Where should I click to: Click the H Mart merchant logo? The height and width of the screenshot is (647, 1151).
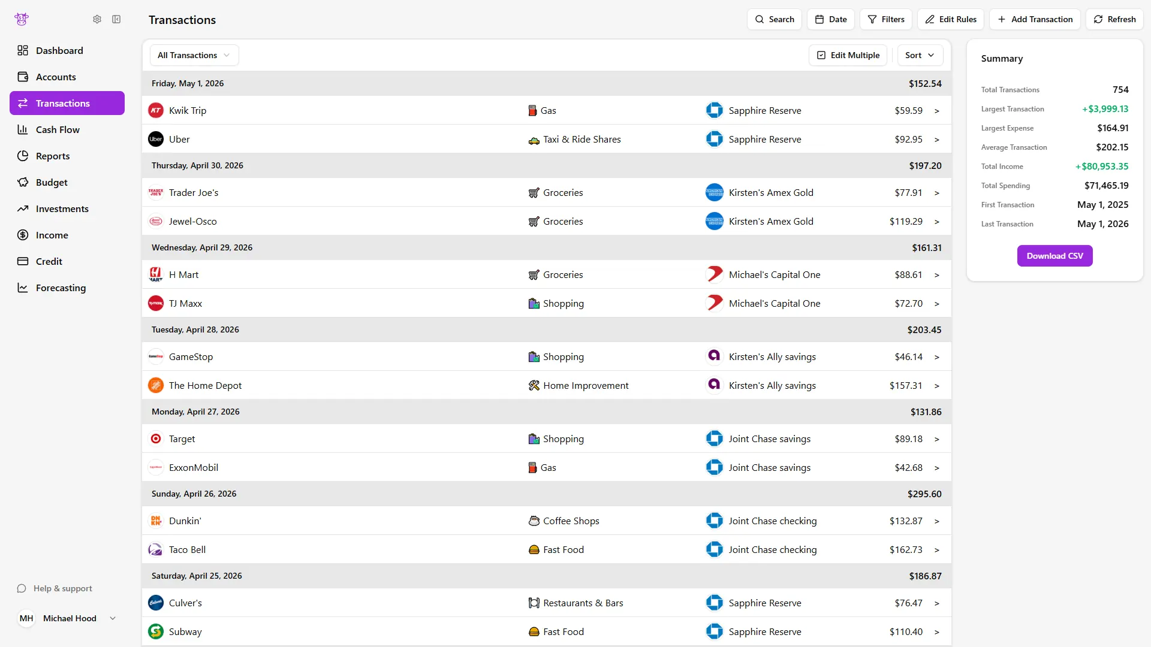click(156, 274)
